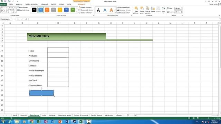Choose the yellow shape style

[60, 10]
